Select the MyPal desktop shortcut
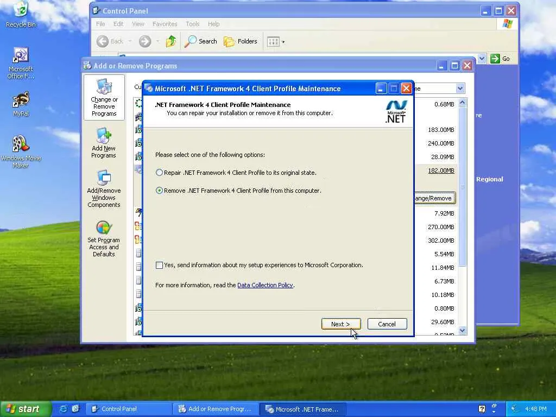This screenshot has height=417, width=556. pyautogui.click(x=21, y=104)
